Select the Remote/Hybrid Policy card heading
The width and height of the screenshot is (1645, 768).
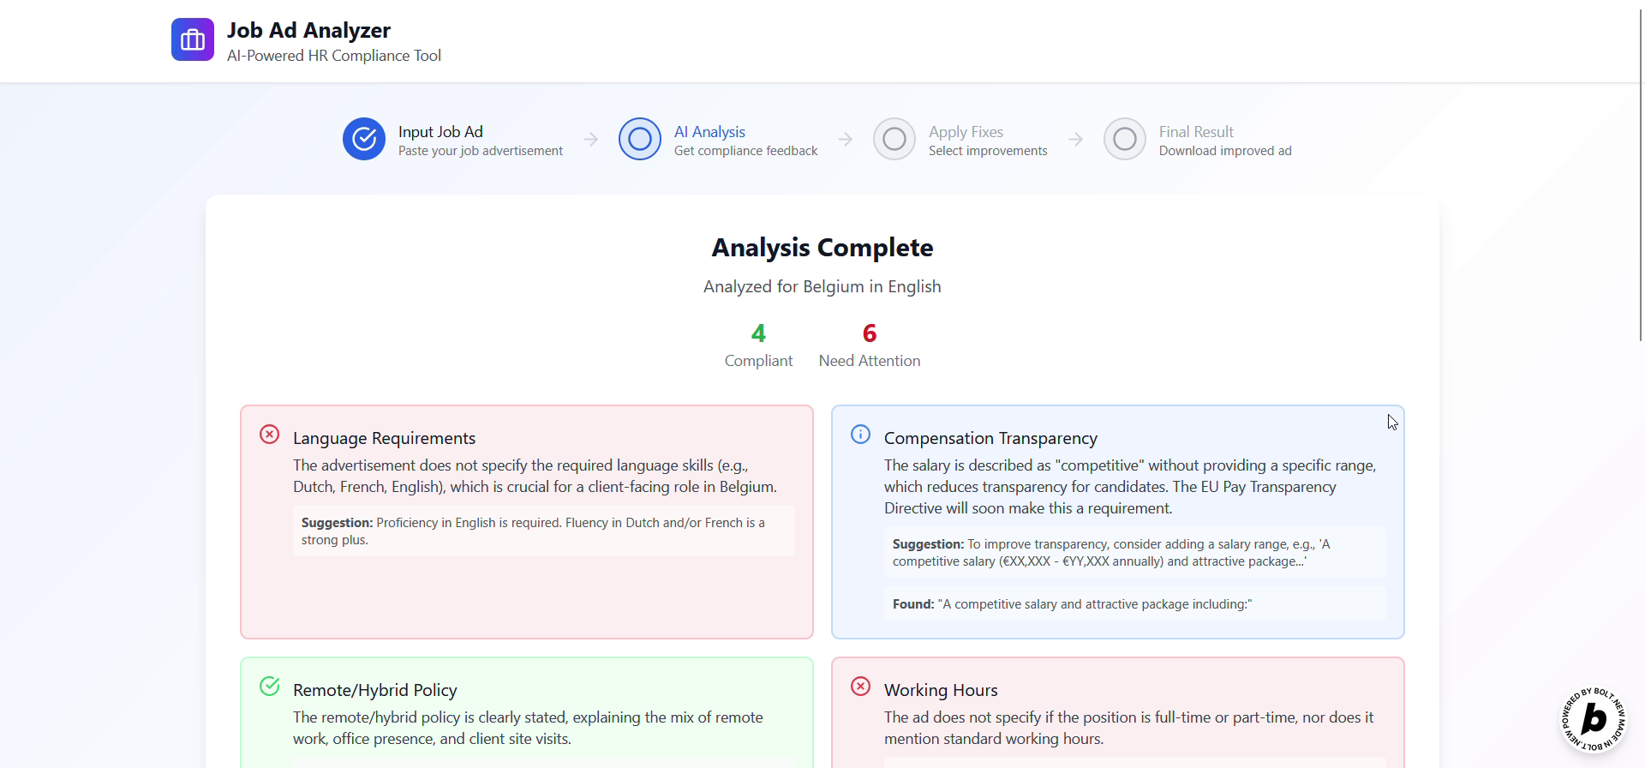click(x=375, y=690)
